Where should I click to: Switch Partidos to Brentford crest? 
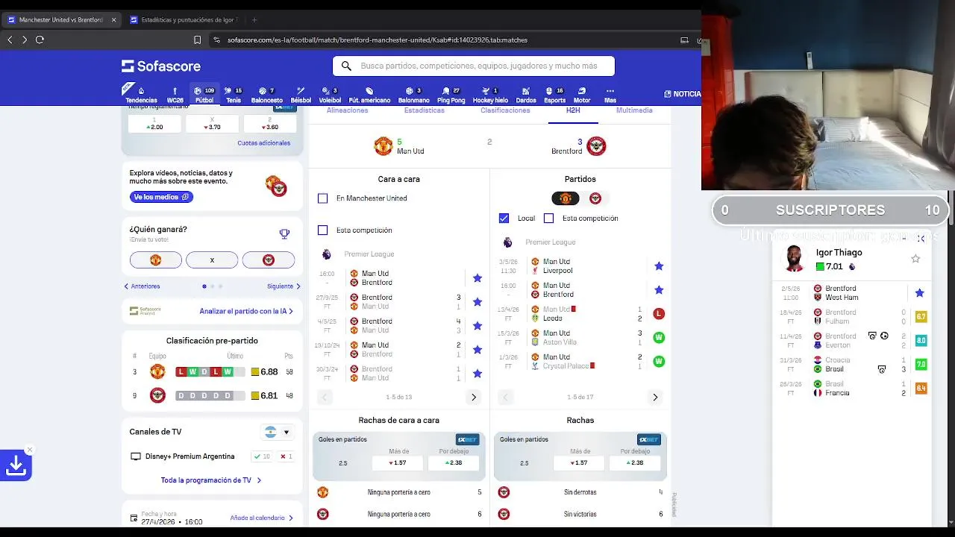click(x=595, y=198)
